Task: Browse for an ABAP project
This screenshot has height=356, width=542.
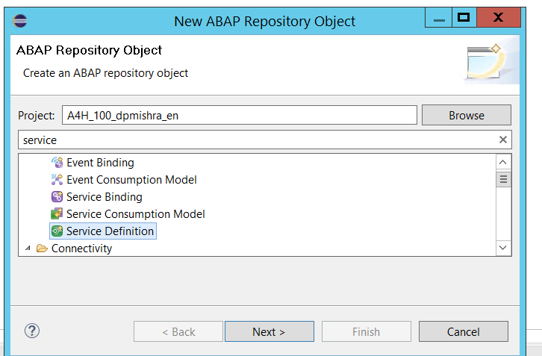Action: click(x=467, y=115)
